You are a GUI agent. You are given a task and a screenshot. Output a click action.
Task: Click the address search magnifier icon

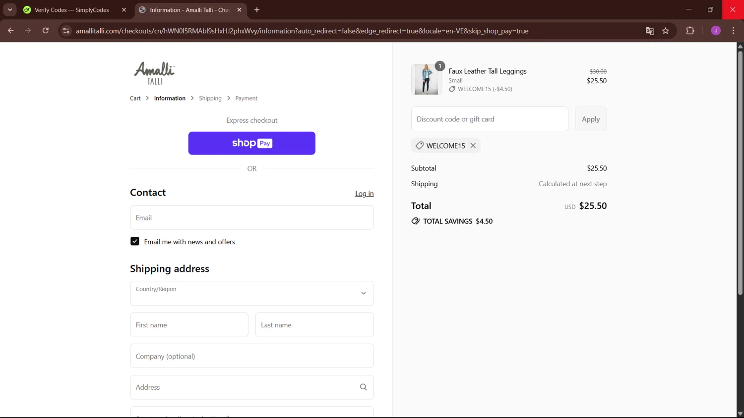pos(364,387)
